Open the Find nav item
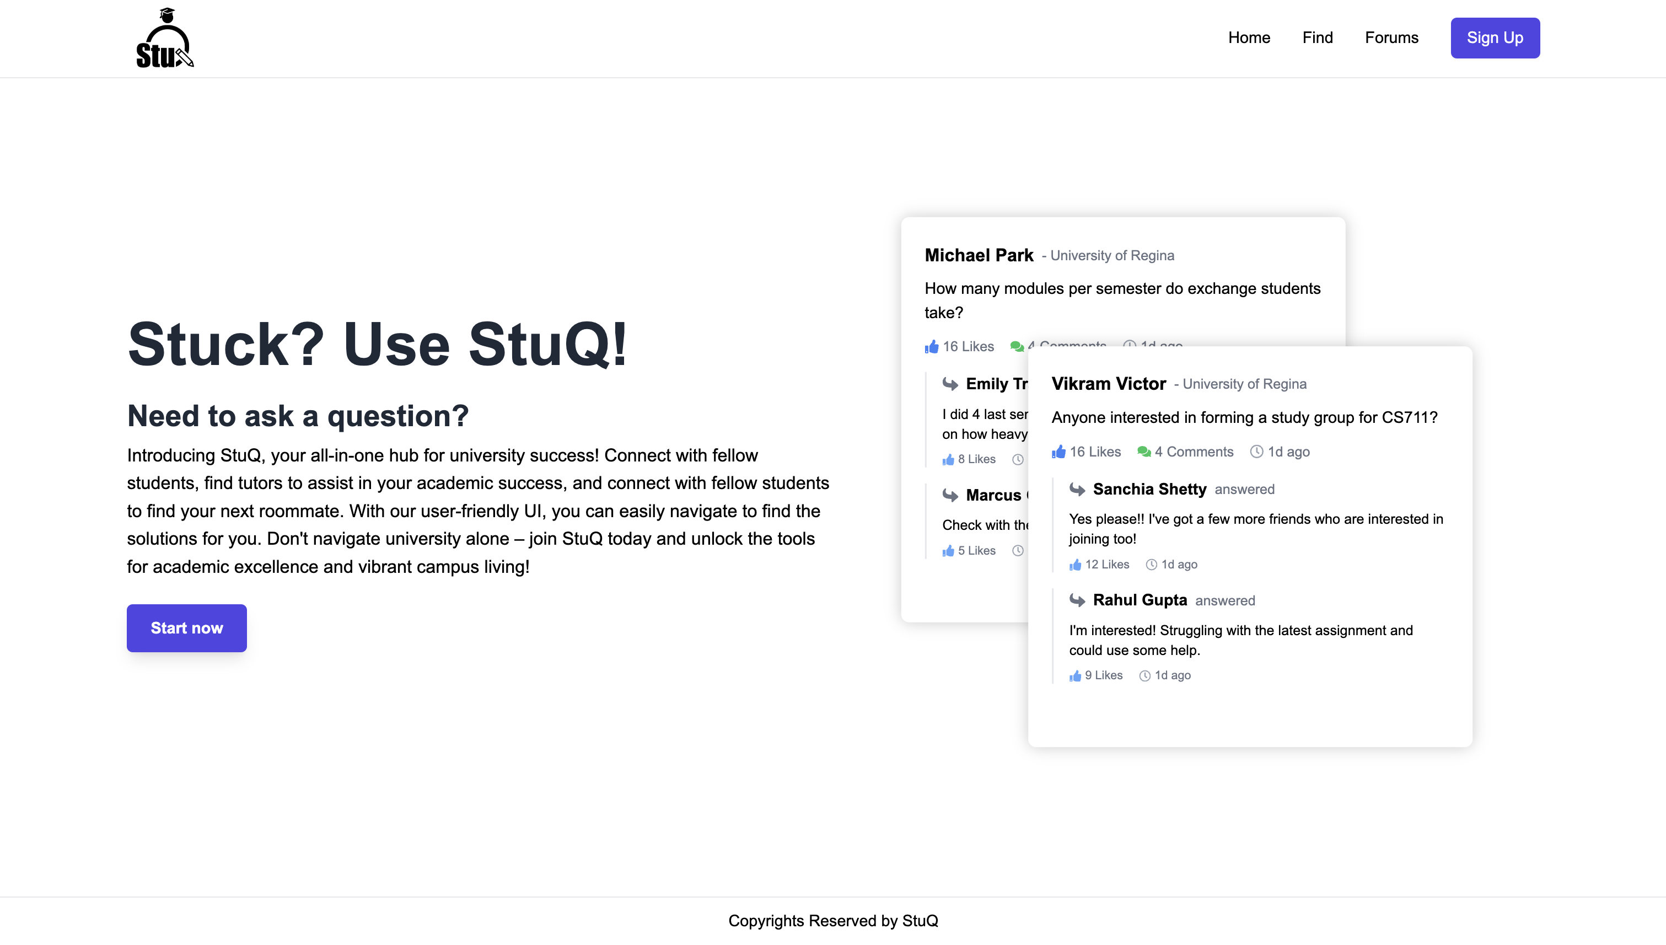Screen dimensions: 1666x945 click(1317, 37)
